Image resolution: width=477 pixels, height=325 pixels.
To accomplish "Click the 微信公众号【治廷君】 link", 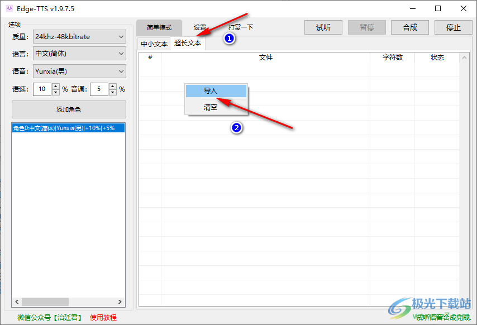I will tap(50, 318).
